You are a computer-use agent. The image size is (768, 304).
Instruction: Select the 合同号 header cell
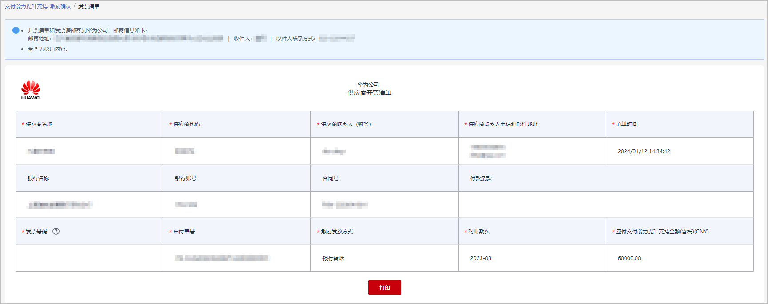385,178
